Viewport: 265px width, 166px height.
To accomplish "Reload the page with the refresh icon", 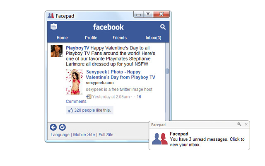I will point(63,127).
